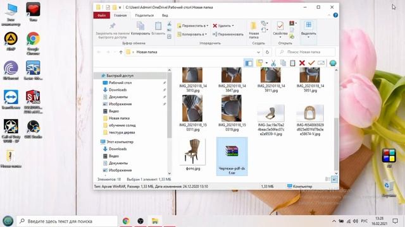Switch to details view icon in the status bar

click(x=328, y=179)
